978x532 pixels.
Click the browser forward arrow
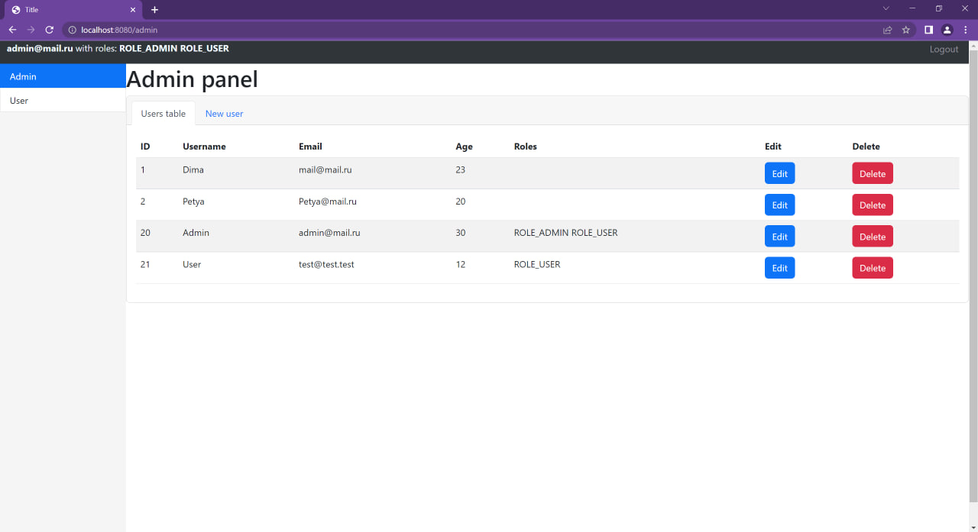31,30
